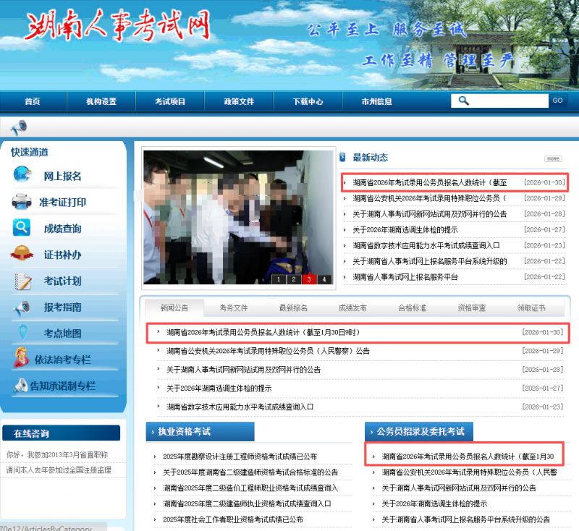Open 勘察设计注册工程师资格考试成绩已公布
The height and width of the screenshot is (531, 579).
240,456
